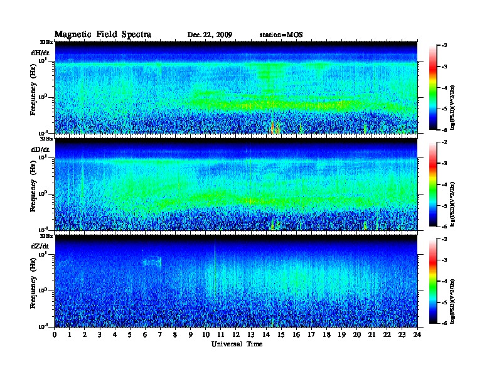The image size is (497, 384).
Task: Click hour '5' on Universal Time axis
Action: [130, 335]
